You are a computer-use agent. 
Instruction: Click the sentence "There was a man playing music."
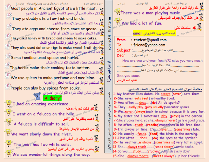coord(151,13)
